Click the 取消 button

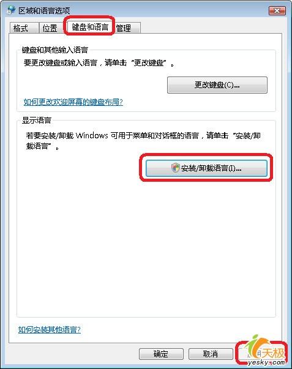pyautogui.click(x=211, y=354)
